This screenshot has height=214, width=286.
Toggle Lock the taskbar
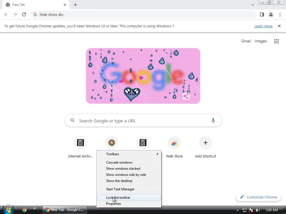[x=129, y=198]
